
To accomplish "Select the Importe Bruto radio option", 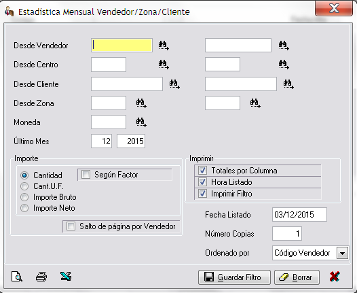I will click(x=24, y=197).
